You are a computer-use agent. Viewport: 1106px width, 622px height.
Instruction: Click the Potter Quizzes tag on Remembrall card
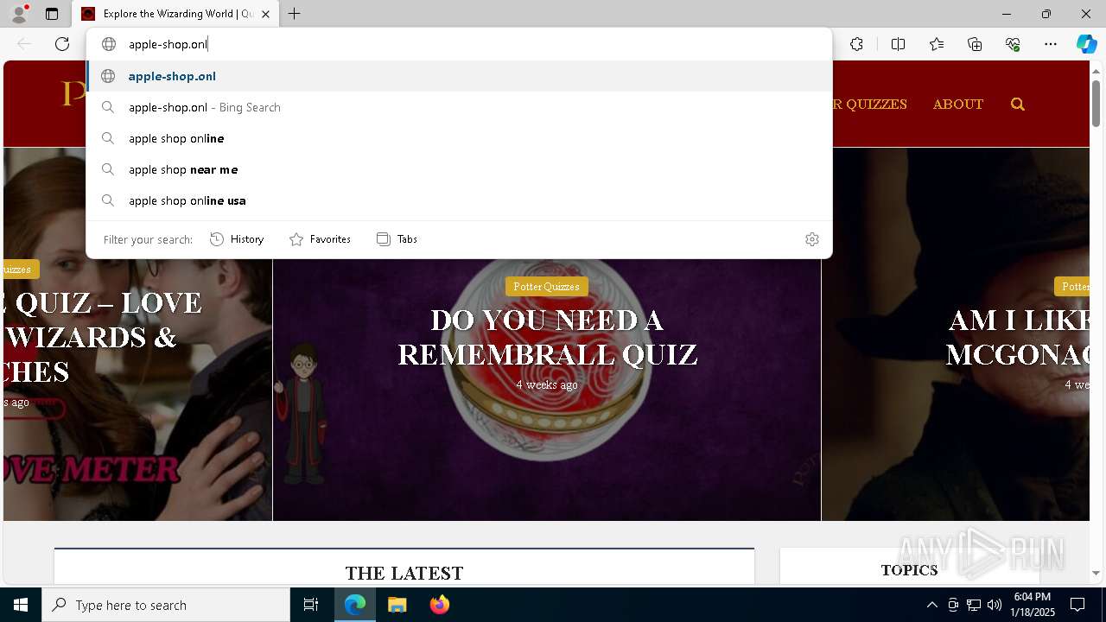[546, 287]
